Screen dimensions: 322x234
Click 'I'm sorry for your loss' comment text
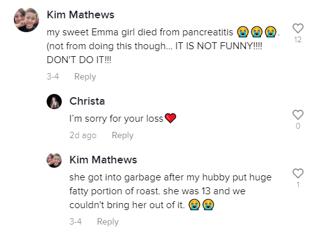117,119
